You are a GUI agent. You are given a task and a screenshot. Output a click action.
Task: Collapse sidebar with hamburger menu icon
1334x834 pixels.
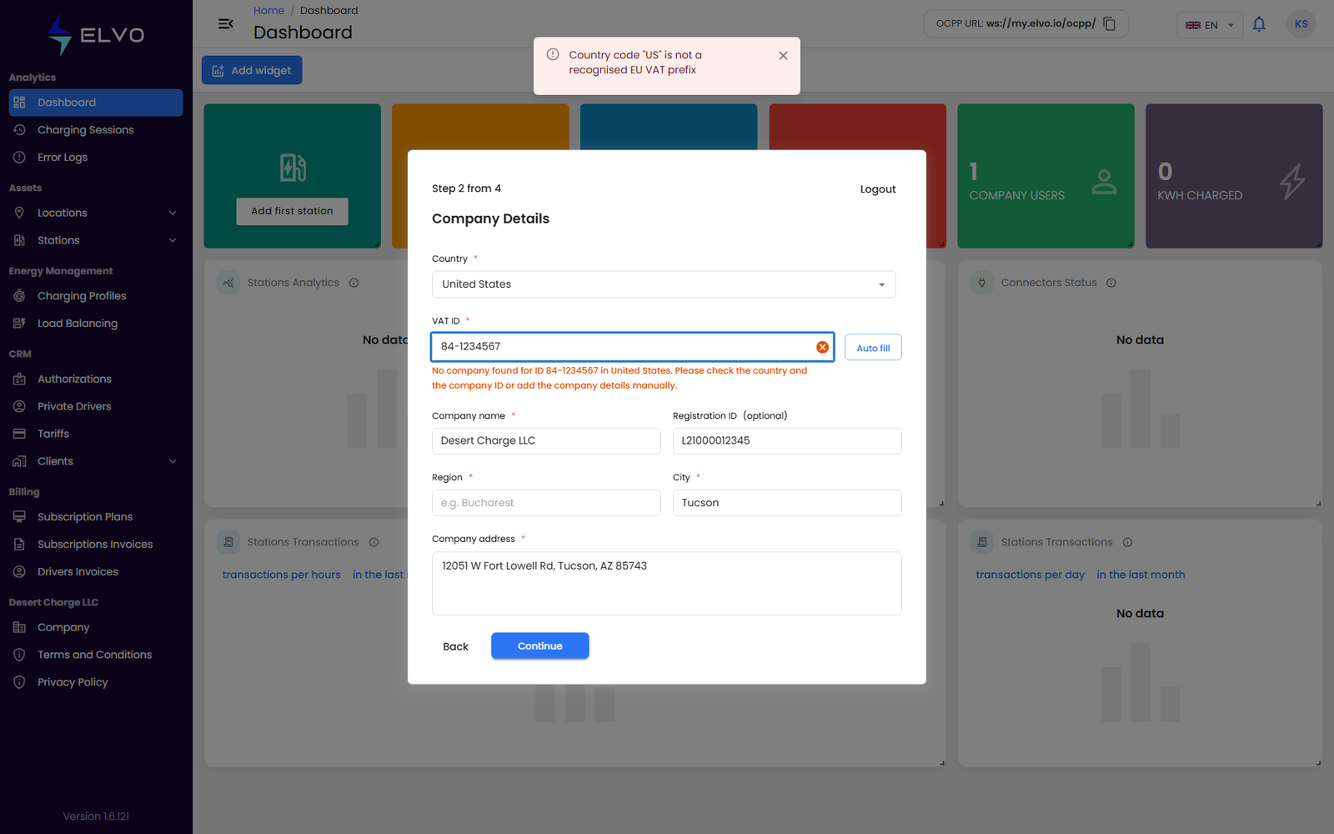pos(225,23)
